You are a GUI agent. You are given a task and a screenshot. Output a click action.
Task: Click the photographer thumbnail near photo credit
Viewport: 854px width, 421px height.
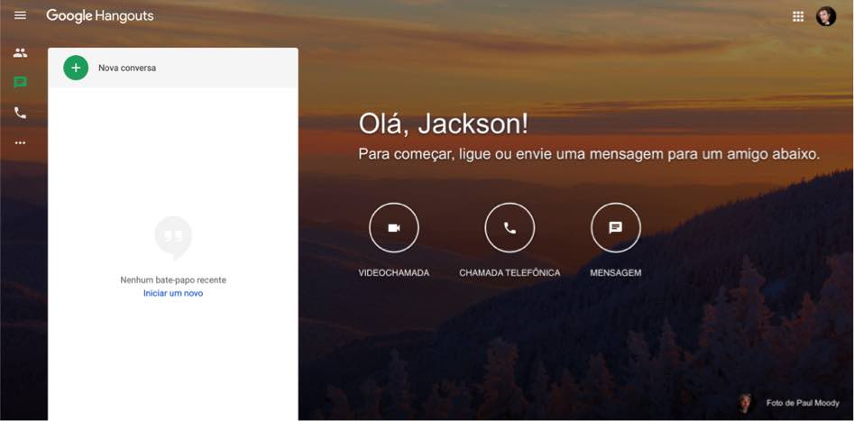(x=745, y=403)
